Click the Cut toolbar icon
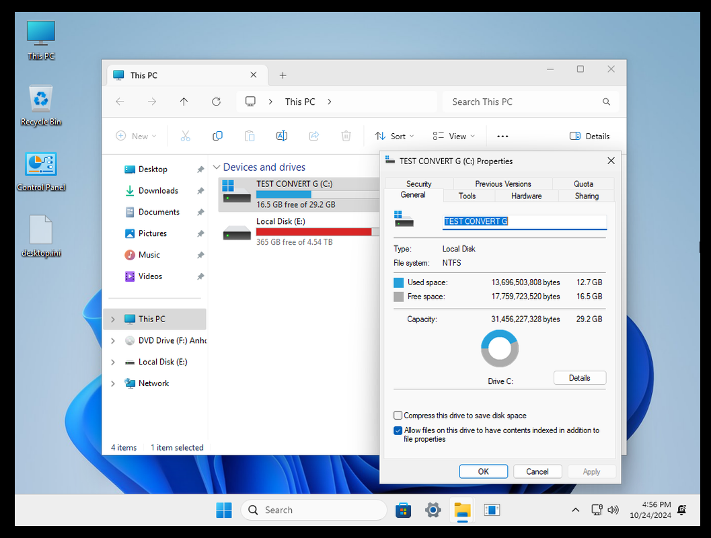The width and height of the screenshot is (711, 538). pos(186,136)
